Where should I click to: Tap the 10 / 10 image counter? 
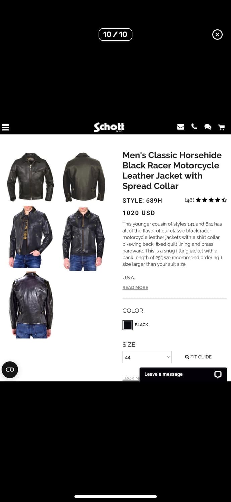point(115,34)
